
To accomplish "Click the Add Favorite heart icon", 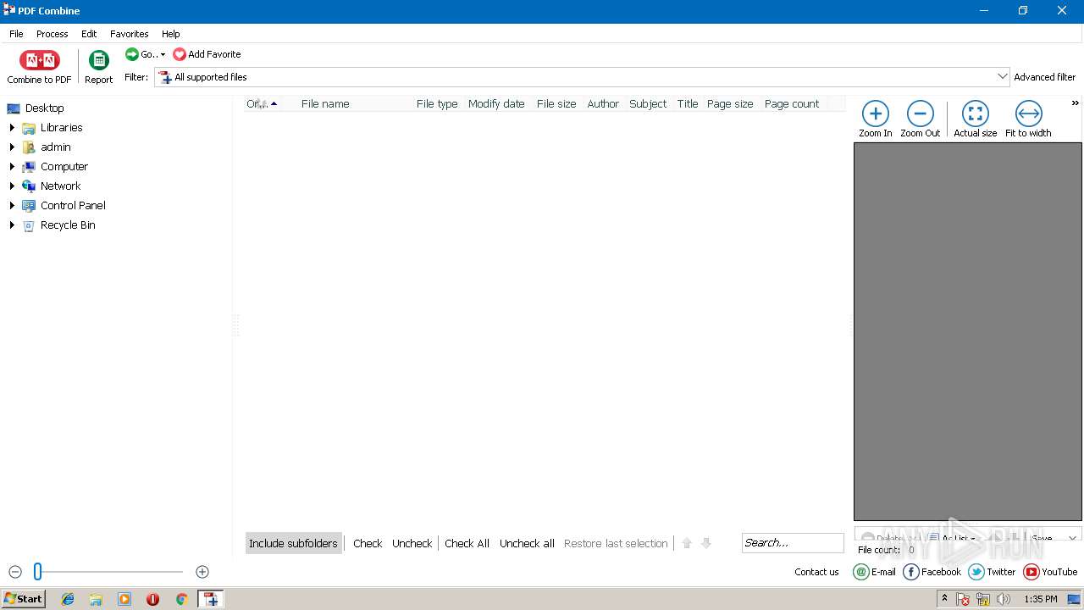I will coord(180,54).
